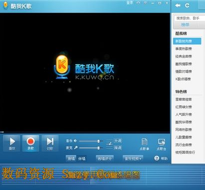Click the skin icon next to login
This screenshot has width=205, height=190.
pyautogui.click(x=138, y=3)
